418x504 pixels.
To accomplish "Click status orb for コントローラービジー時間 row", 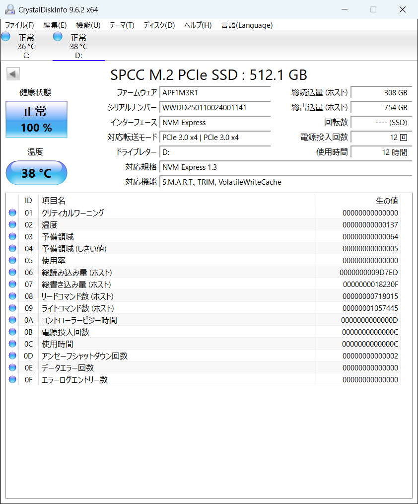I will [12, 320].
